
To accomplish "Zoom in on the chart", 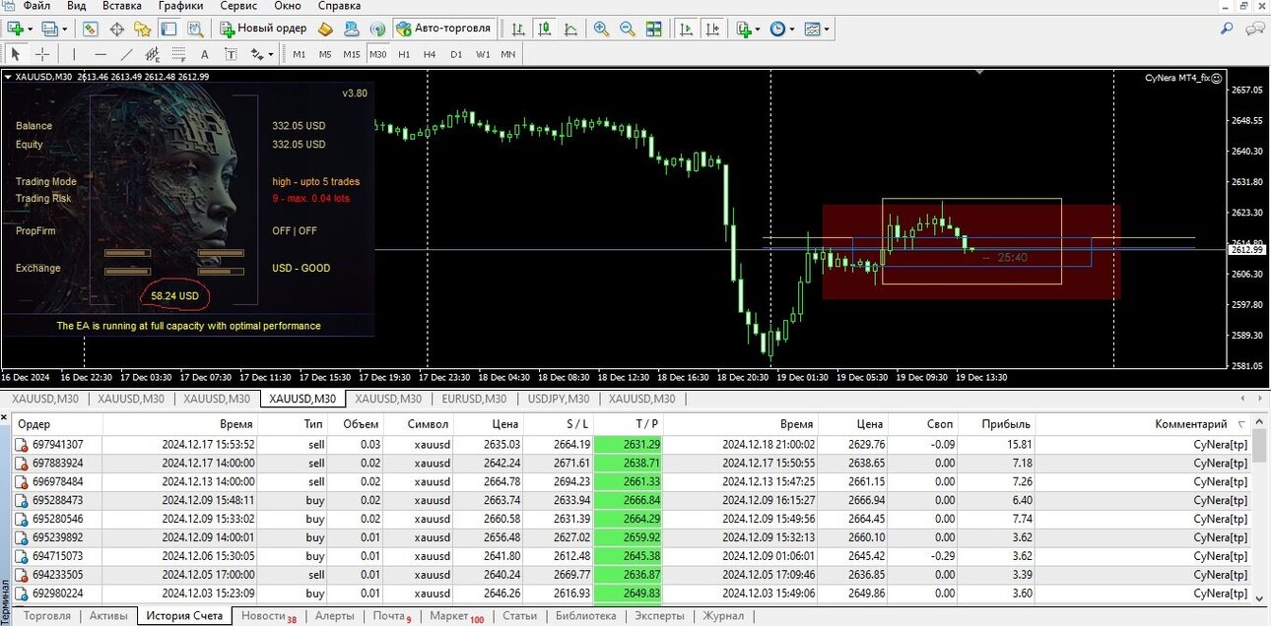I will click(x=601, y=29).
